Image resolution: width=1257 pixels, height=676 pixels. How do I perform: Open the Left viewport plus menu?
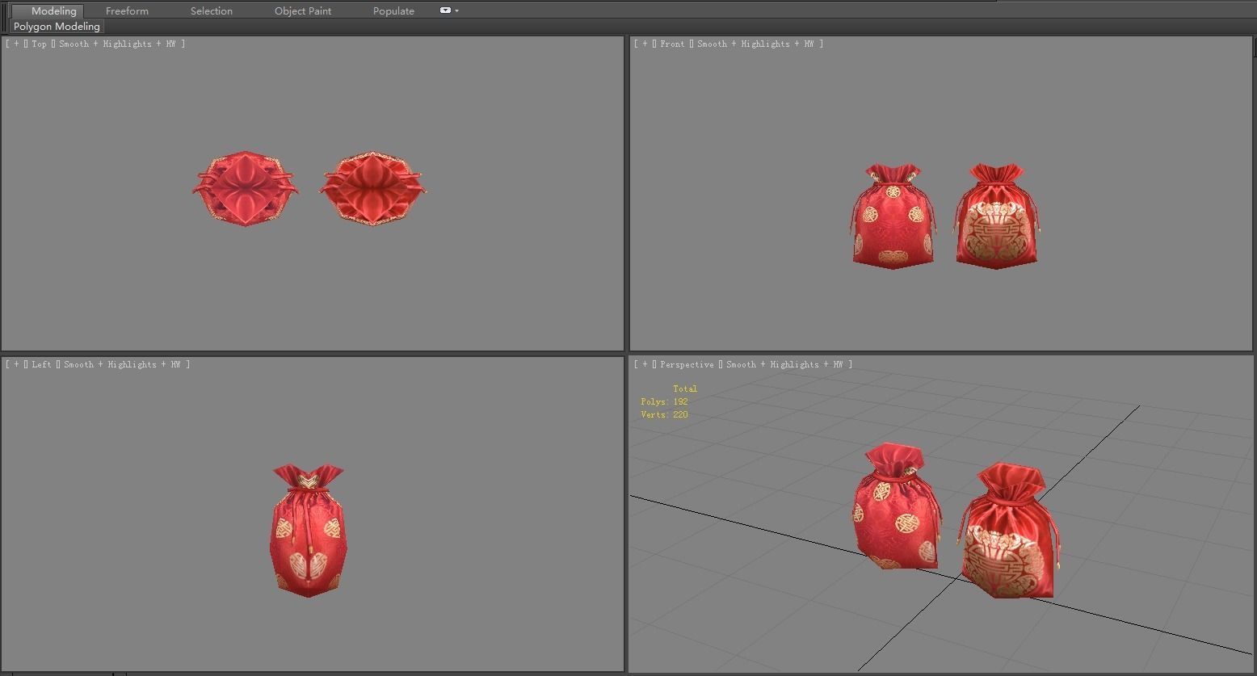[16, 364]
